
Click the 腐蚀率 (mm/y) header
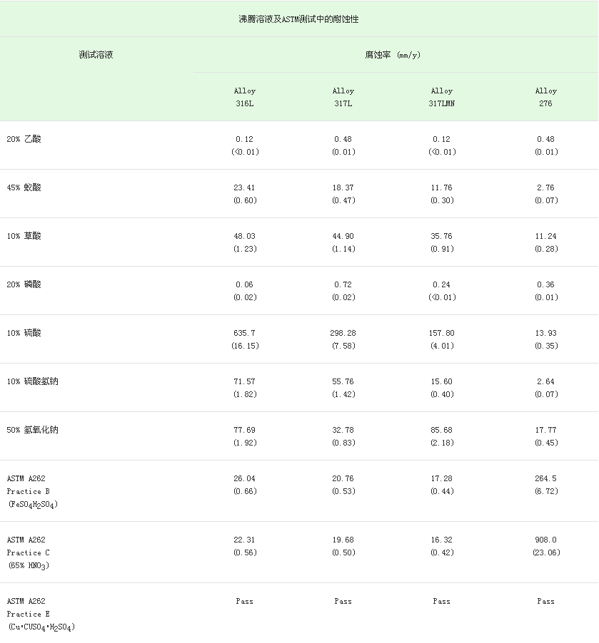click(393, 55)
